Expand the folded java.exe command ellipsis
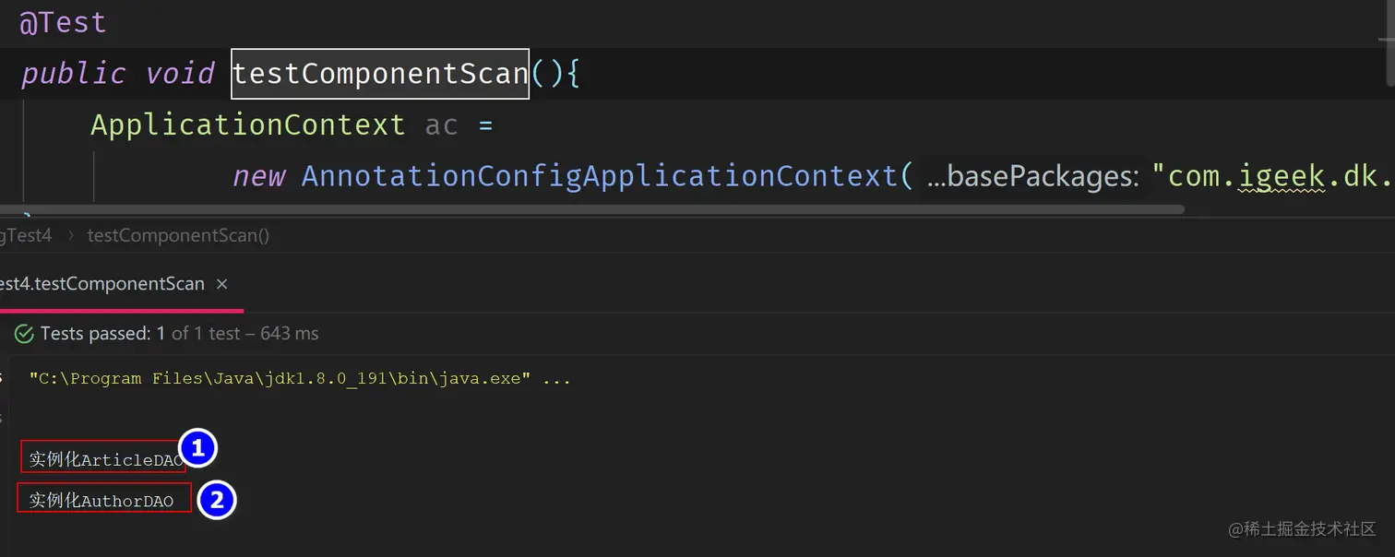Screen dimensions: 1395x557 point(556,379)
